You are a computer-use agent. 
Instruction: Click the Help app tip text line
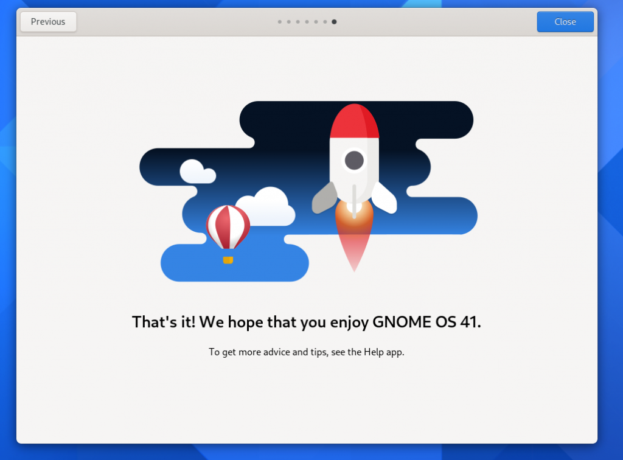point(307,352)
